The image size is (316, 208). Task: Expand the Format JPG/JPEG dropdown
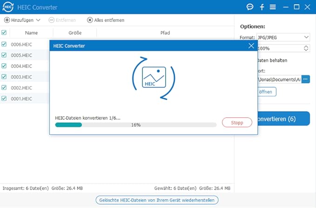coord(306,37)
